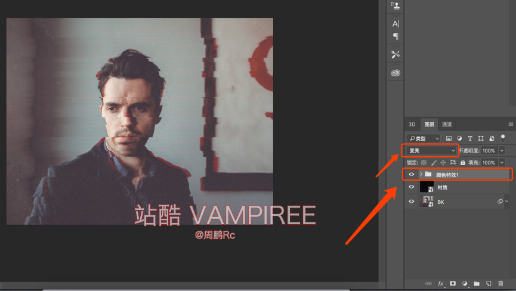Lock transparent pixels checkerboard icon
This screenshot has height=291, width=516.
[424, 162]
